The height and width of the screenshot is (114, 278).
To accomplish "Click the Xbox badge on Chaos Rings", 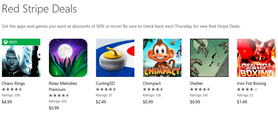I will tap(21, 42).
